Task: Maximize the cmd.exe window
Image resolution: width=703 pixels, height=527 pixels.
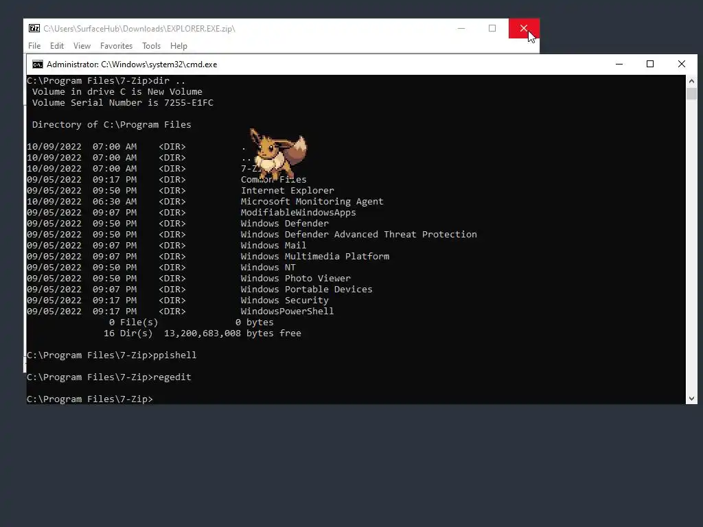Action: 650,64
